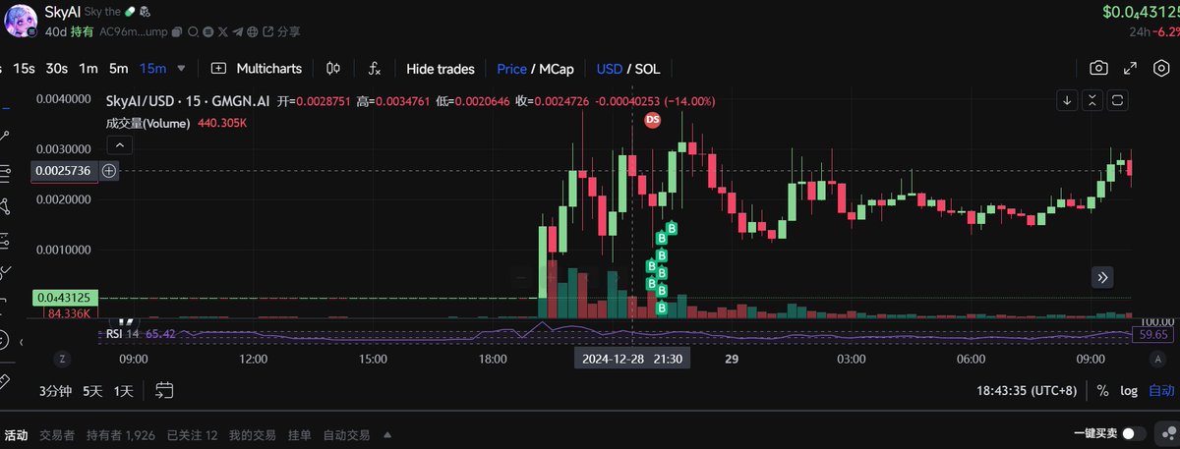Open the candlestick chart type selector
The width and height of the screenshot is (1180, 449).
click(x=333, y=69)
